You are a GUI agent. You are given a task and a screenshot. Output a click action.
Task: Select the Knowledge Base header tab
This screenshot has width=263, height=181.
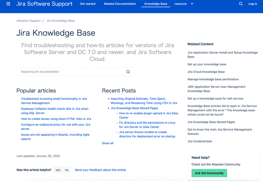[155, 4]
